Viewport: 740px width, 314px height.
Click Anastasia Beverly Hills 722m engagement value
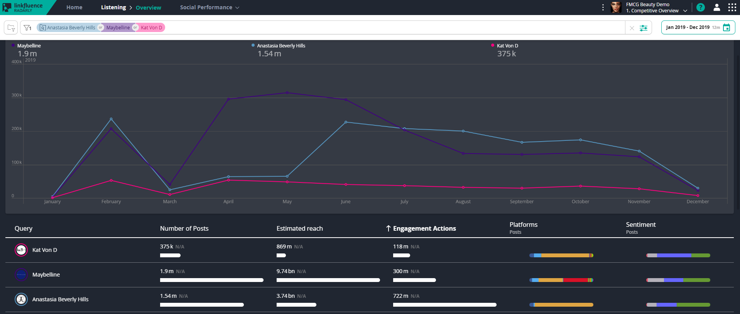pos(401,296)
